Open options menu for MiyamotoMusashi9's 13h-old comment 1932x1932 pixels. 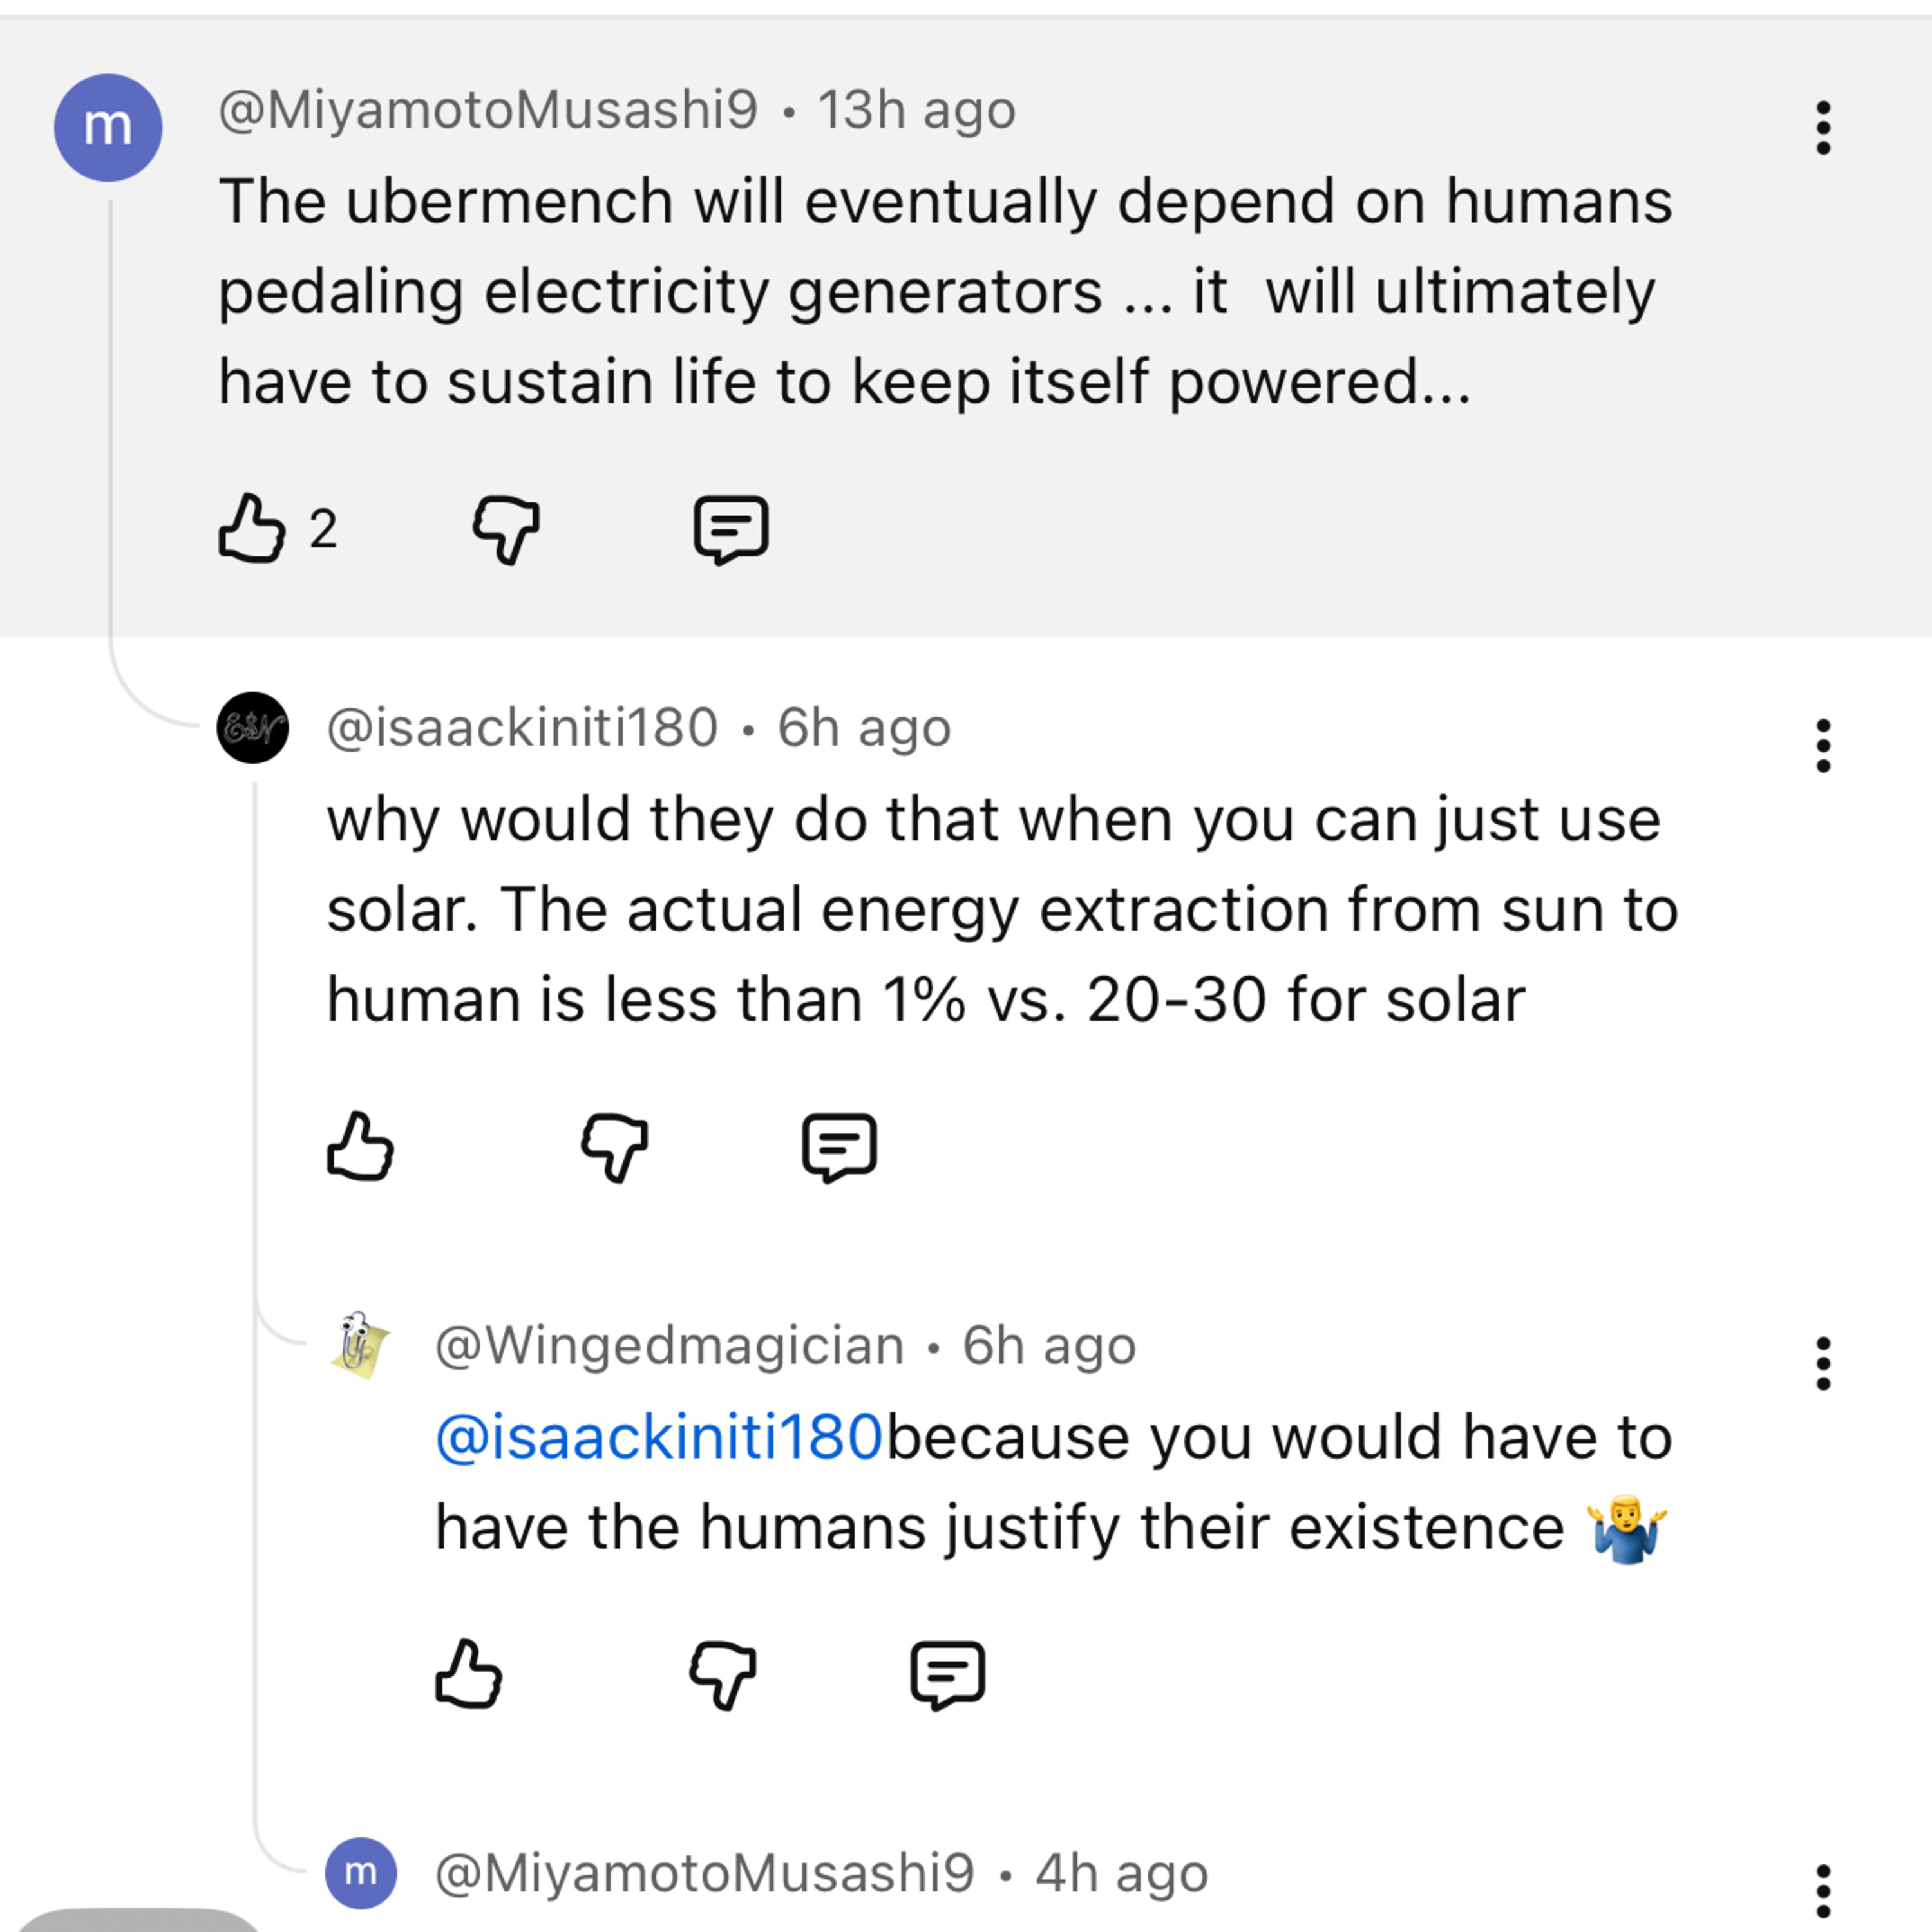pyautogui.click(x=1823, y=128)
